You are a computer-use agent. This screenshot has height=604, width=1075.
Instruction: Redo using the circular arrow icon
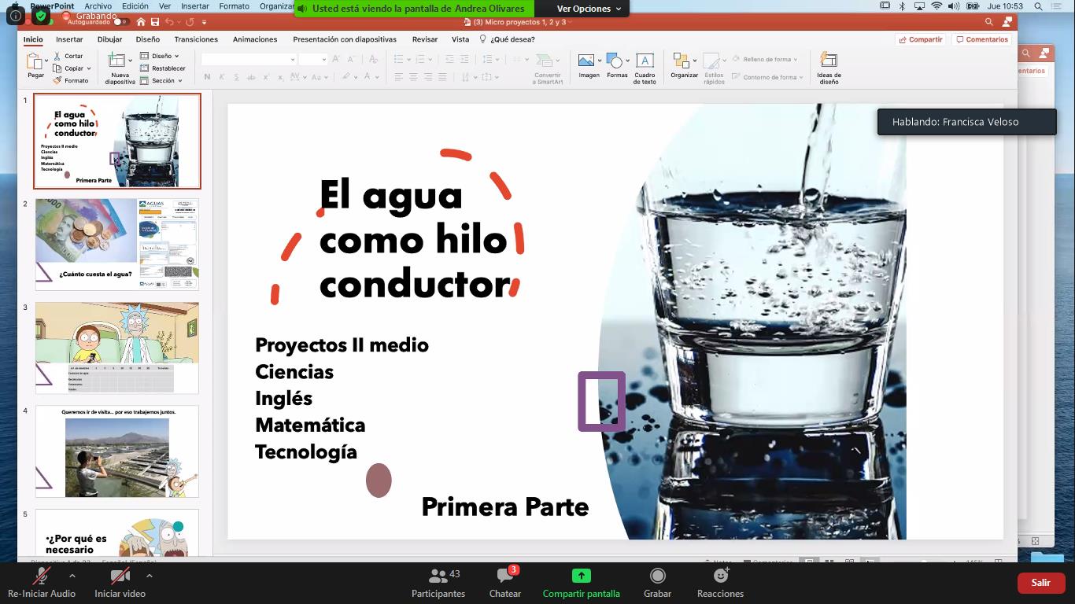click(190, 22)
